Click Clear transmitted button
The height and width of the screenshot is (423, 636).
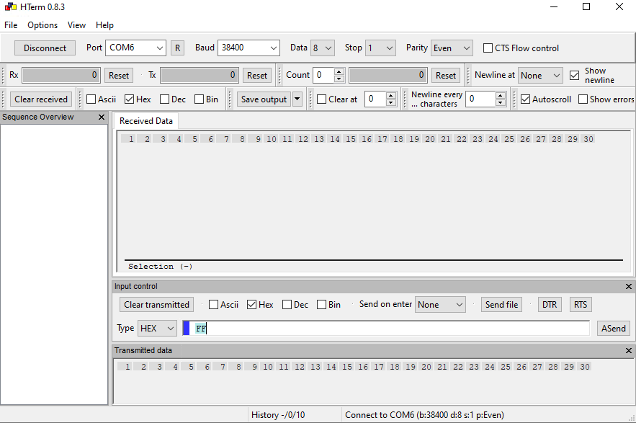tap(156, 305)
